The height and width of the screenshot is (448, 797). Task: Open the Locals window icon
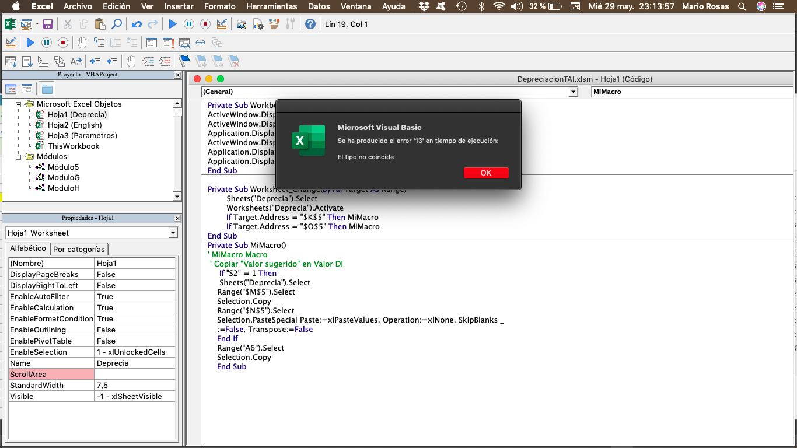[152, 43]
